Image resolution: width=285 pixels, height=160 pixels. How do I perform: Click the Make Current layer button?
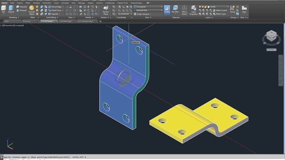click(220, 10)
